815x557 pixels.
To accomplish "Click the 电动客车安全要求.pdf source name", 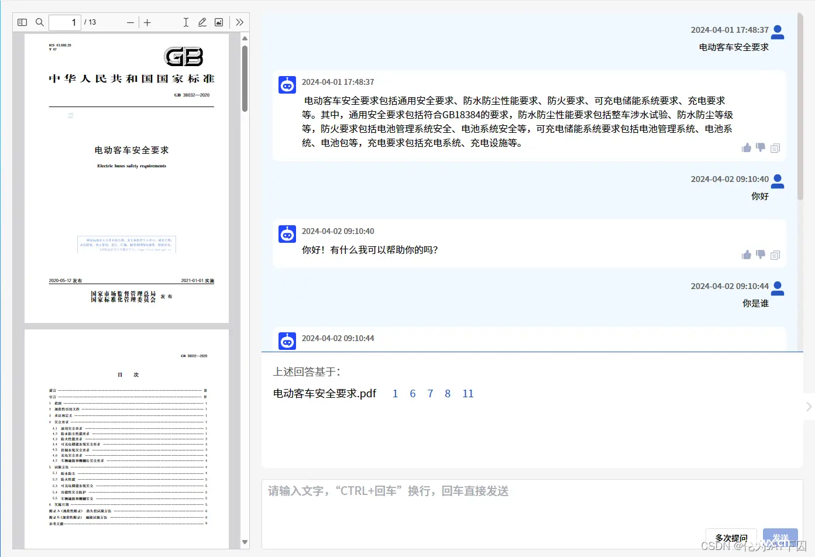I will [325, 394].
